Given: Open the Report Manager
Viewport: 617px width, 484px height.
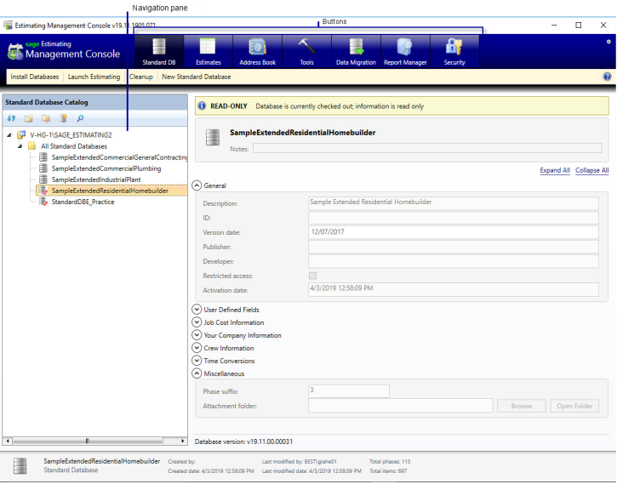Looking at the screenshot, I should pos(404,51).
